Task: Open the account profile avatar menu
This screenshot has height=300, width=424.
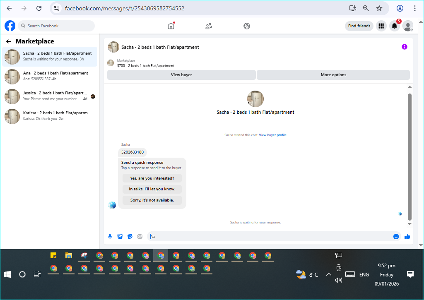Action: 408,26
